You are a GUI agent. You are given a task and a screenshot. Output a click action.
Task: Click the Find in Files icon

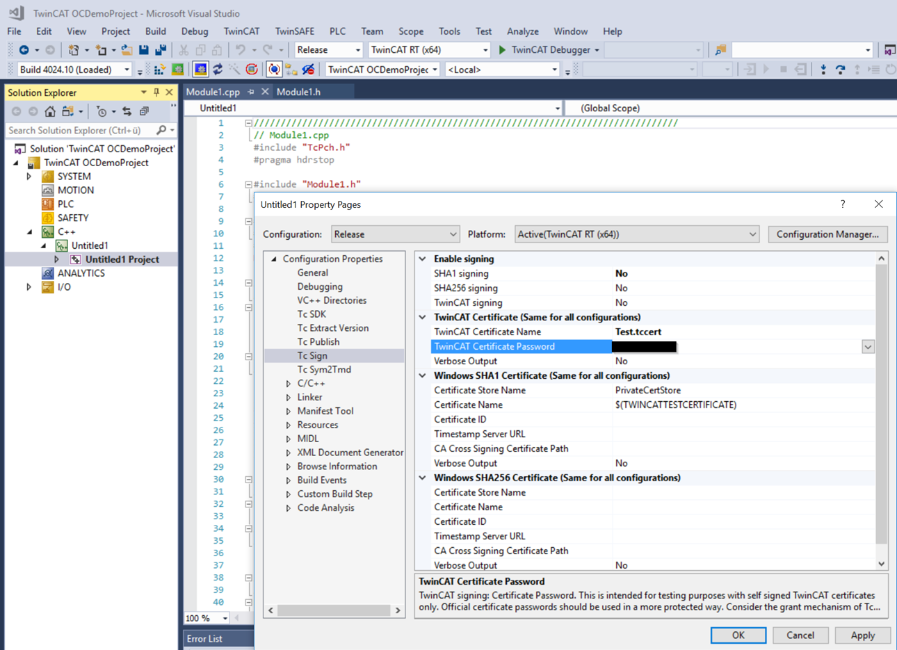[x=720, y=50]
